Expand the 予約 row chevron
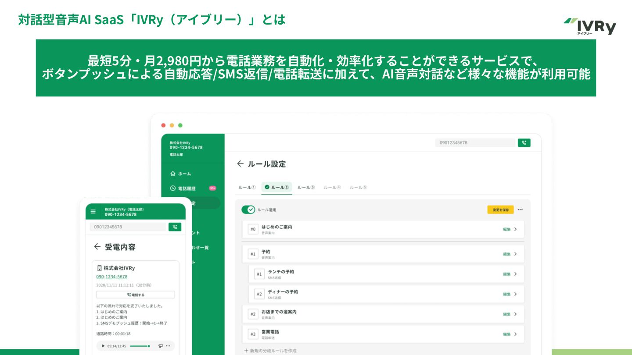 (516, 254)
